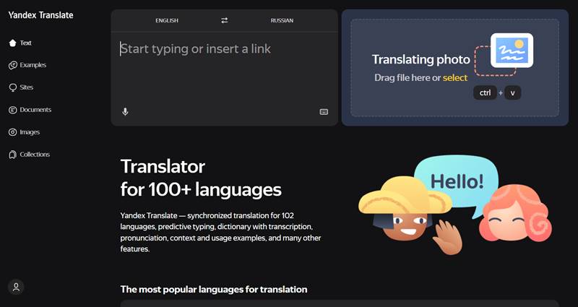Image resolution: width=578 pixels, height=307 pixels.
Task: Open the Documents translation section
Action: [x=35, y=110]
